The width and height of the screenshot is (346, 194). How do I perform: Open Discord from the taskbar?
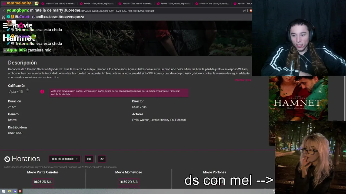coord(15,191)
